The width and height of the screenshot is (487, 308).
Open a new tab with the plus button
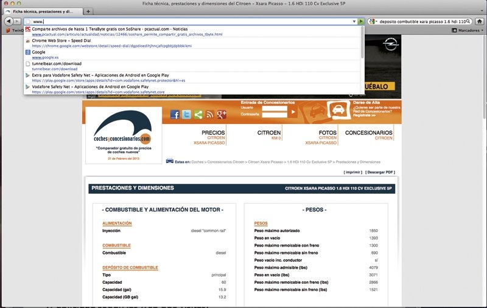[88, 12]
